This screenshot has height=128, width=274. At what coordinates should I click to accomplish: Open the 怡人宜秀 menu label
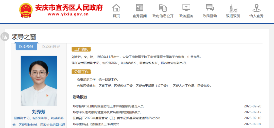point(256,16)
